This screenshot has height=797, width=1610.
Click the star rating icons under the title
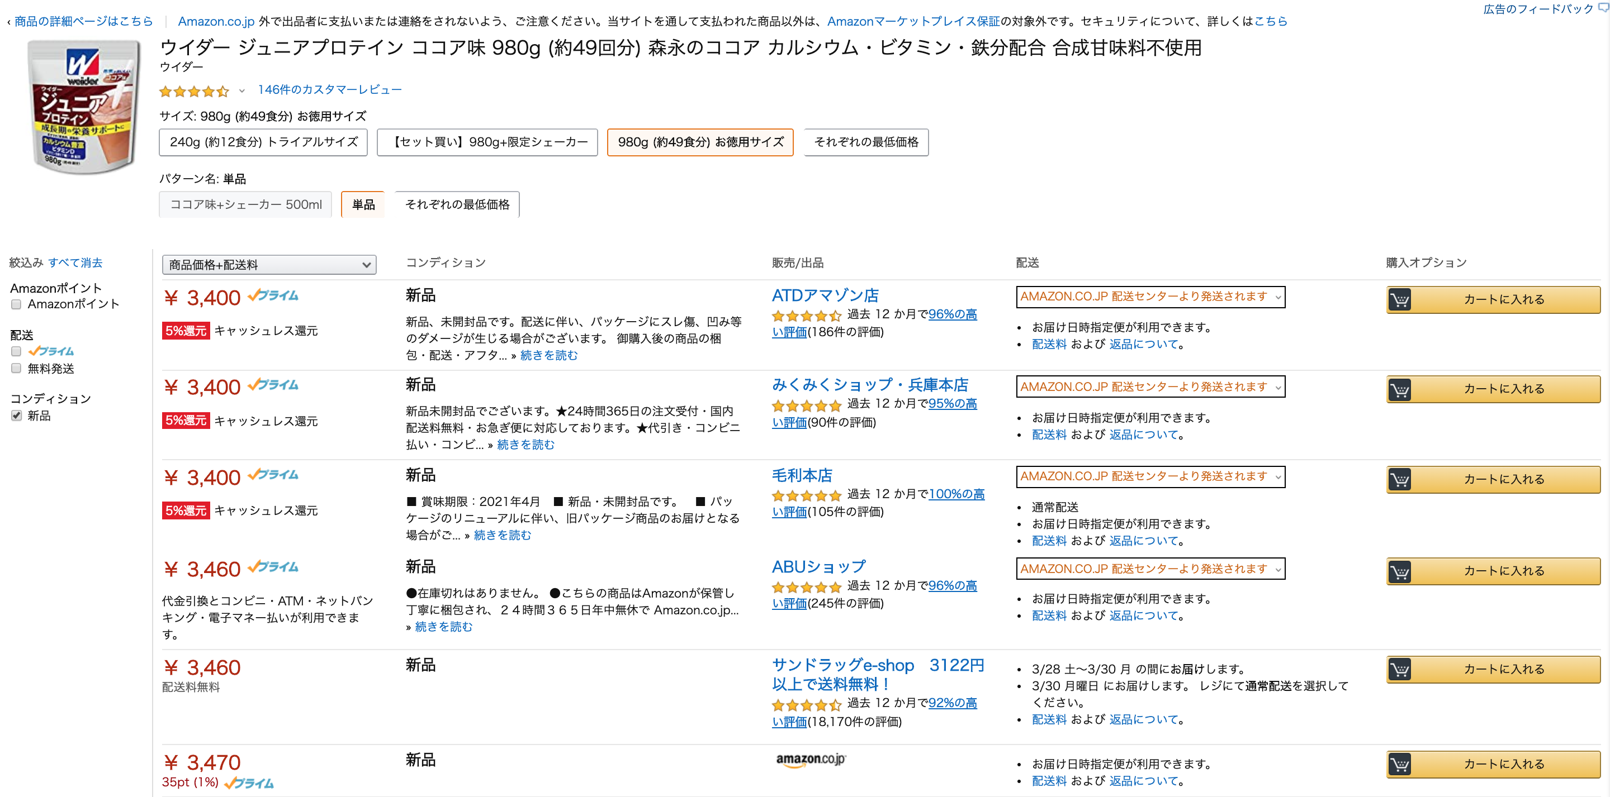(x=195, y=91)
